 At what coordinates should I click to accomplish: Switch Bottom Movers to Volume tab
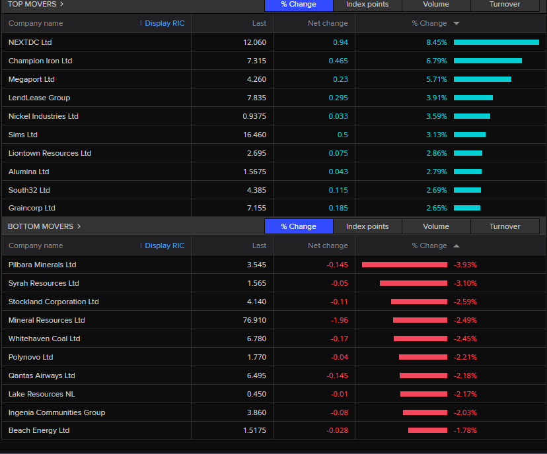pos(436,226)
